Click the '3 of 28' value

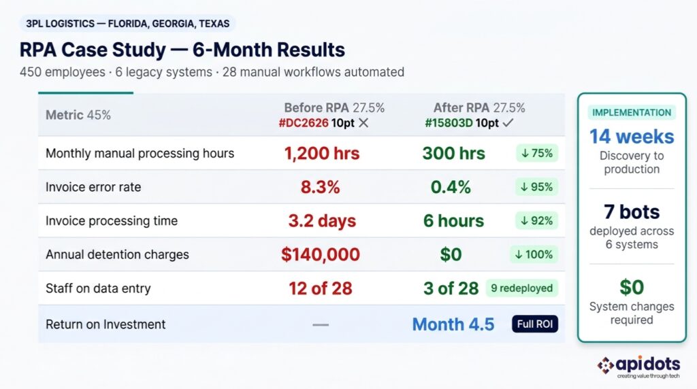click(451, 288)
